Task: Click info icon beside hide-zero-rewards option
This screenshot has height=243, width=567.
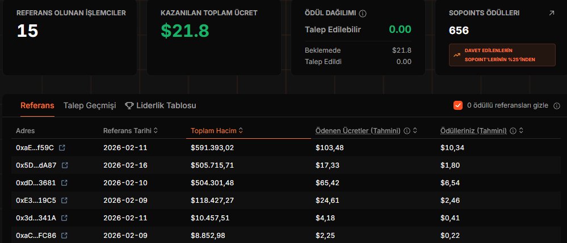Action: tap(557, 106)
